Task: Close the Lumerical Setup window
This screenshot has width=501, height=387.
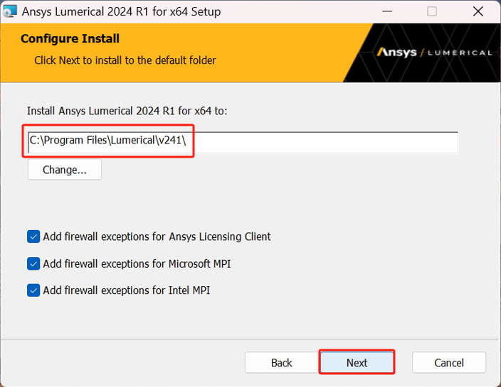Action: (x=476, y=11)
